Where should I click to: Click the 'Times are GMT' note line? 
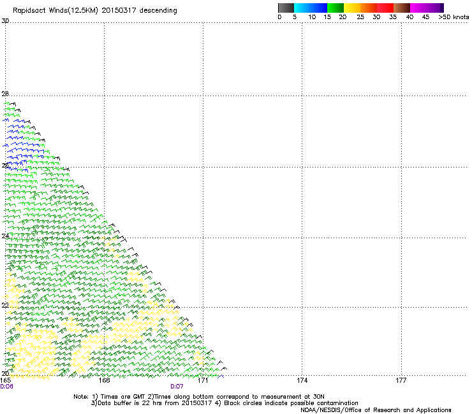(x=199, y=397)
